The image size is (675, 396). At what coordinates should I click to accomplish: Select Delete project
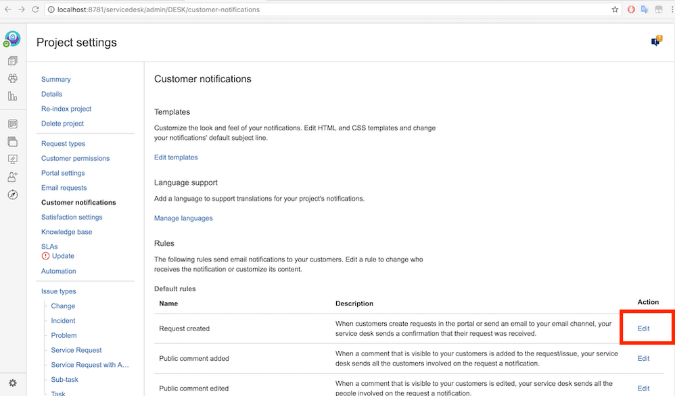(62, 124)
